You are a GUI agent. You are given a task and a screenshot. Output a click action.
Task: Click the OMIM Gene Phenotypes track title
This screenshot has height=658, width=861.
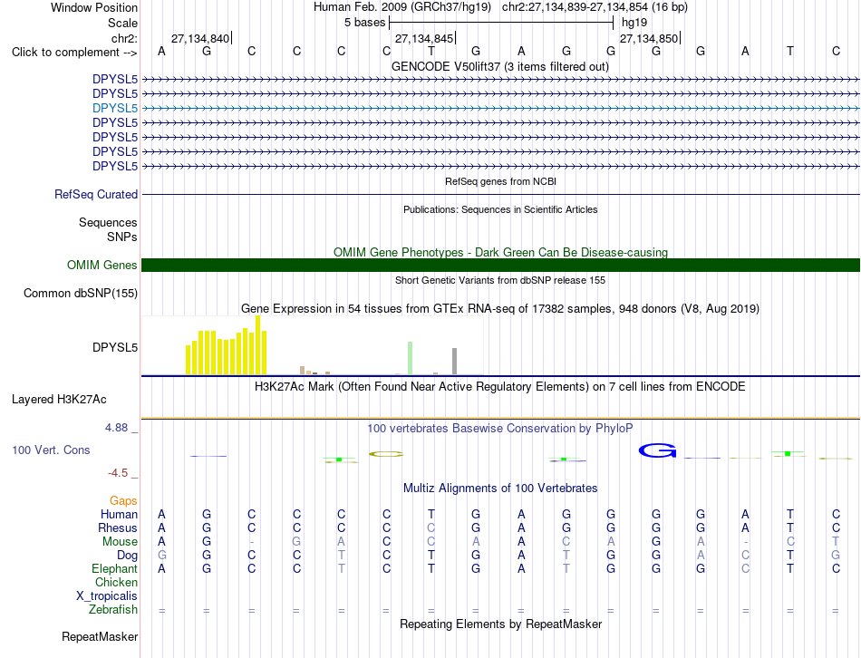click(x=501, y=253)
